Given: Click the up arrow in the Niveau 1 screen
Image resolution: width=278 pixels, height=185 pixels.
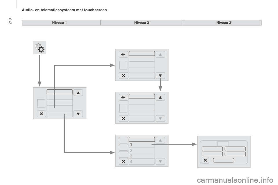Looking at the screenshot, I should coord(78,93).
